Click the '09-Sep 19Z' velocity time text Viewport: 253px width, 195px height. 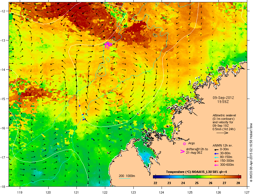click(x=220, y=126)
